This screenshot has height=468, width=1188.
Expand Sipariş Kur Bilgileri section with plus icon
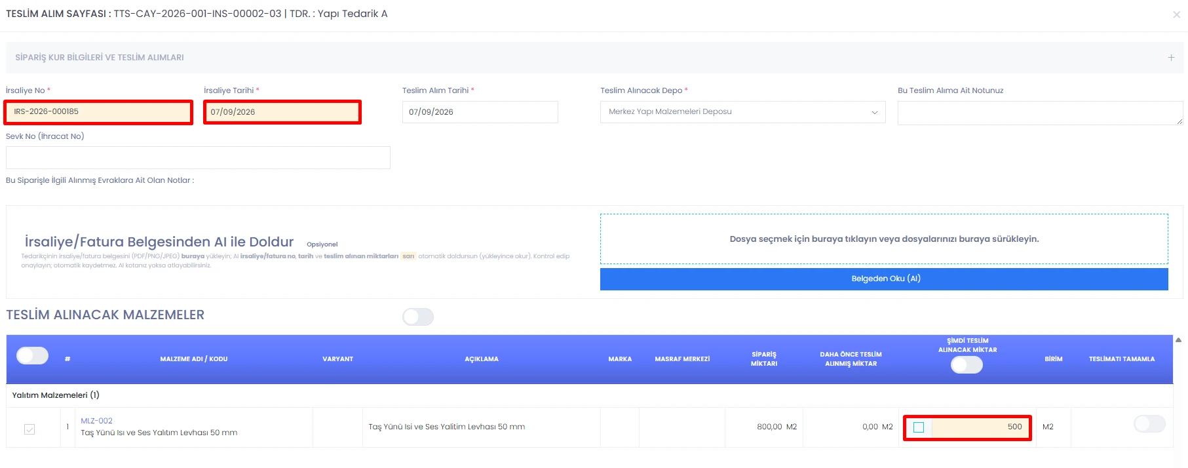pos(1171,58)
